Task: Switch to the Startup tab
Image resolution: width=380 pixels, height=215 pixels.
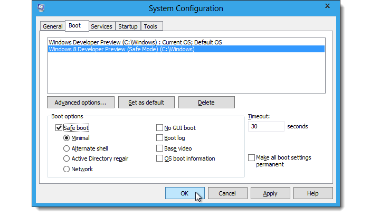Action: (128, 26)
